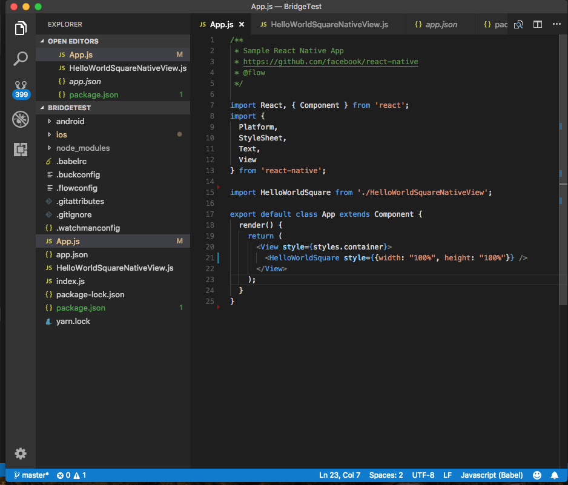Open More Actions via the ellipsis icon
Image resolution: width=568 pixels, height=485 pixels.
click(556, 24)
